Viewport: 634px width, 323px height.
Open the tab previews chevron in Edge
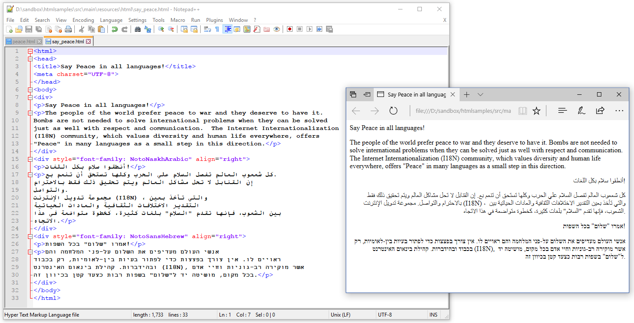click(x=481, y=94)
